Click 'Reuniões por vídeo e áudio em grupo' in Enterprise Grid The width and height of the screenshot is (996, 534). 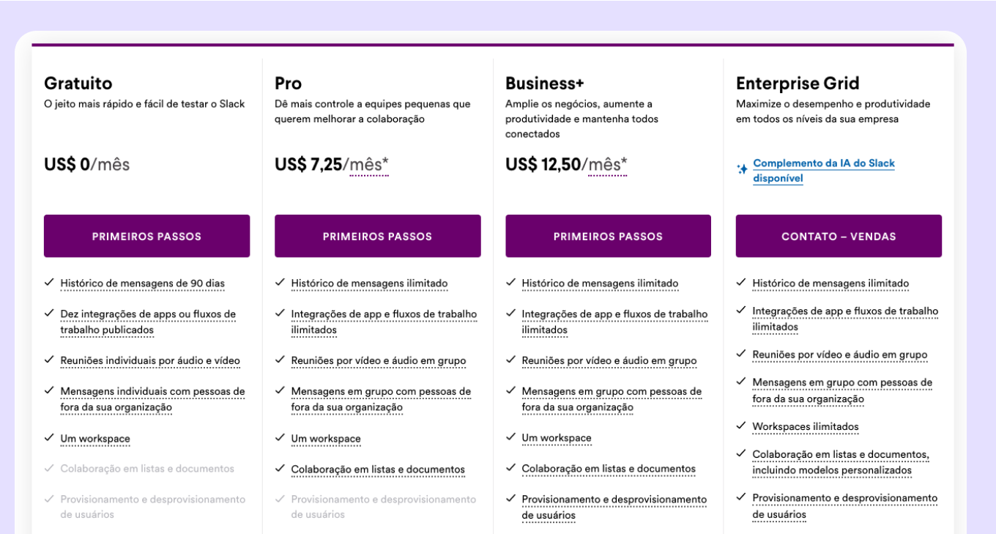tap(840, 355)
